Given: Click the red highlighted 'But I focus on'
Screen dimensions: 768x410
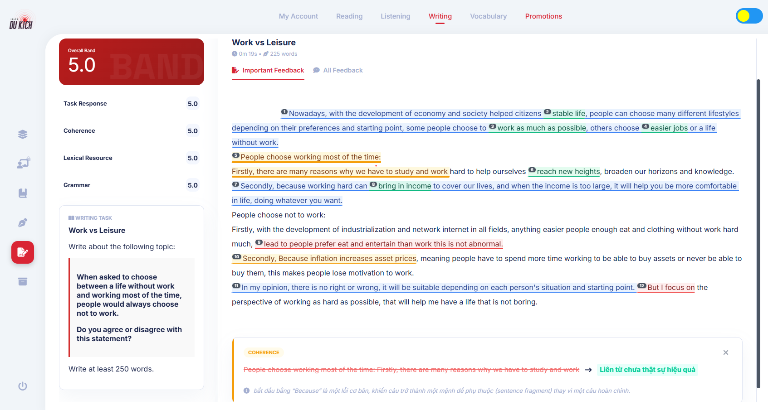Looking at the screenshot, I should pos(671,288).
